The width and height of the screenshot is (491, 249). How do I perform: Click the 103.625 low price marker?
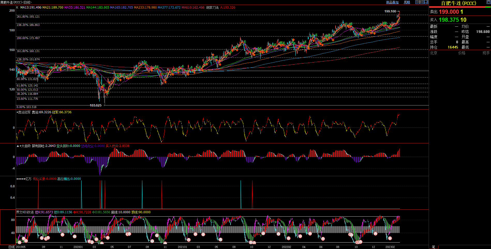[95, 105]
